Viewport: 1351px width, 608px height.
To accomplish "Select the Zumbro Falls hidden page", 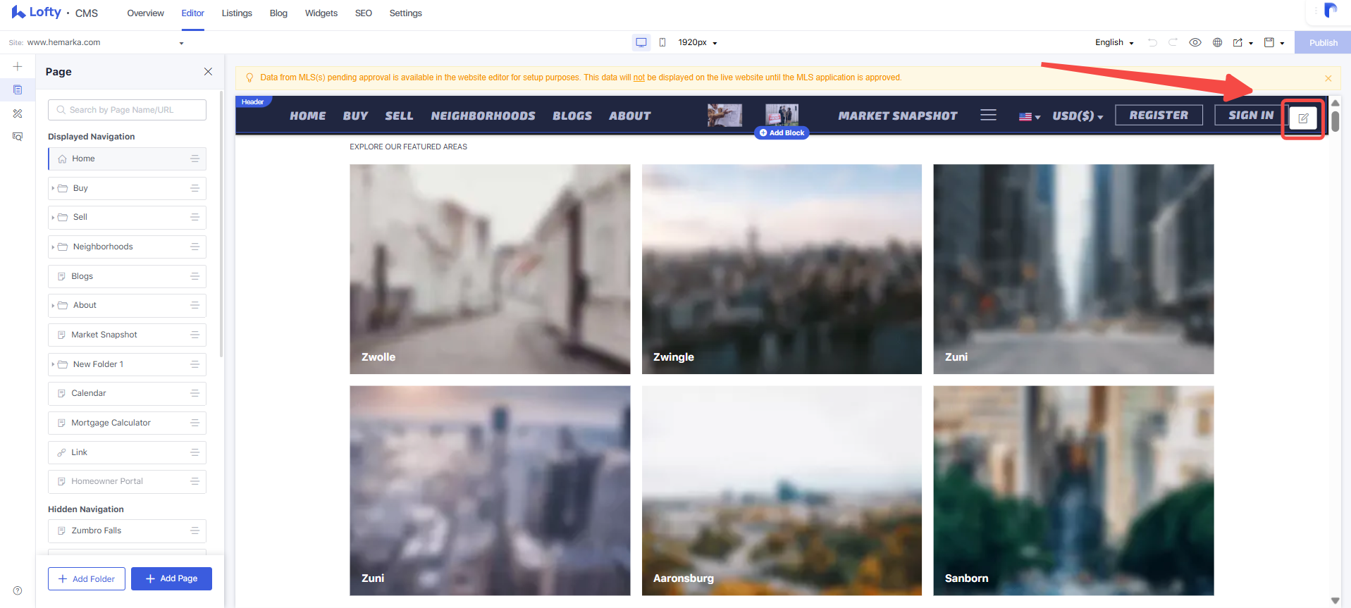I will 127,531.
